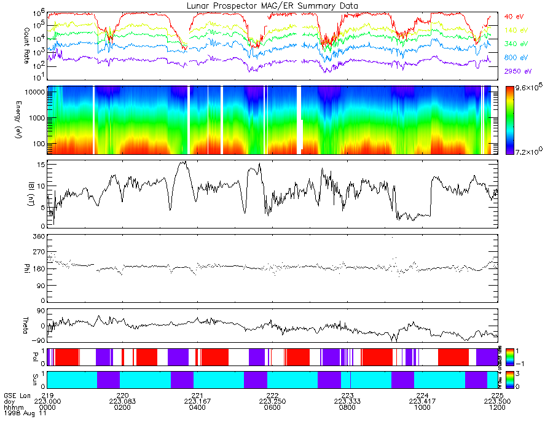Select the blue '800 eV' legend label
The image size is (553, 430).
click(x=516, y=58)
